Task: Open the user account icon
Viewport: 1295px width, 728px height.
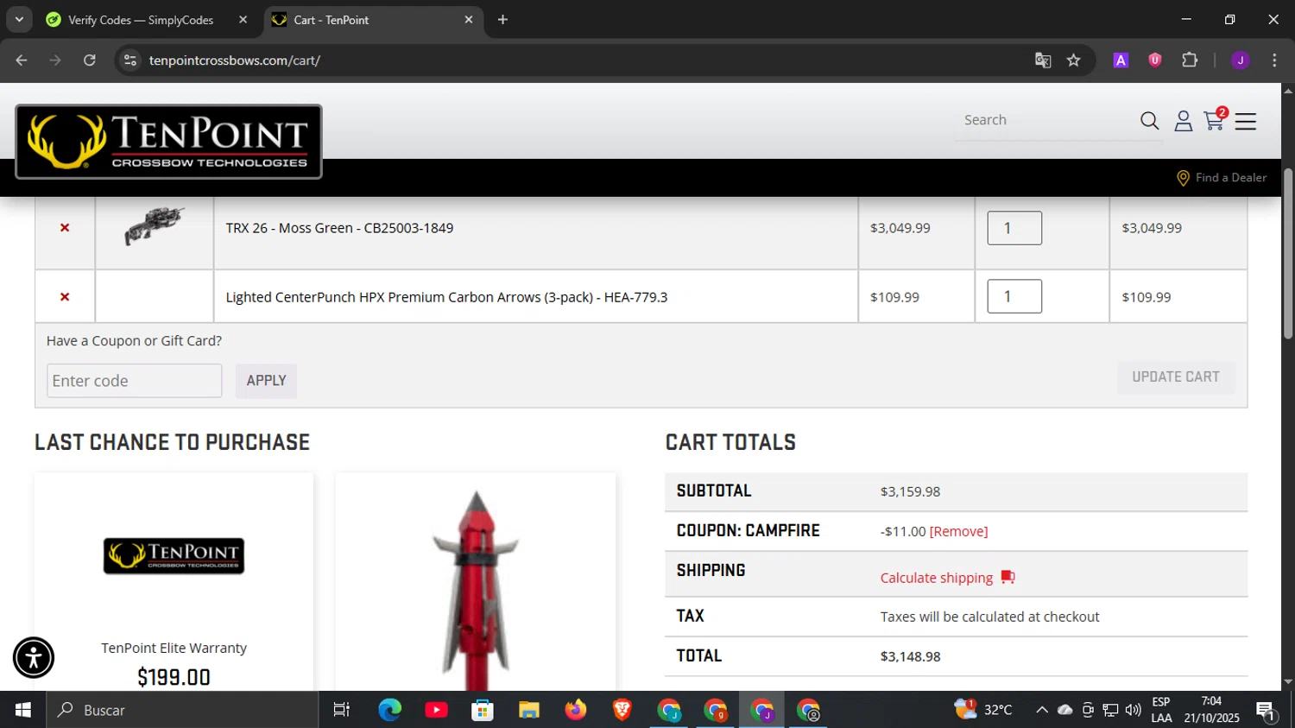Action: point(1183,121)
